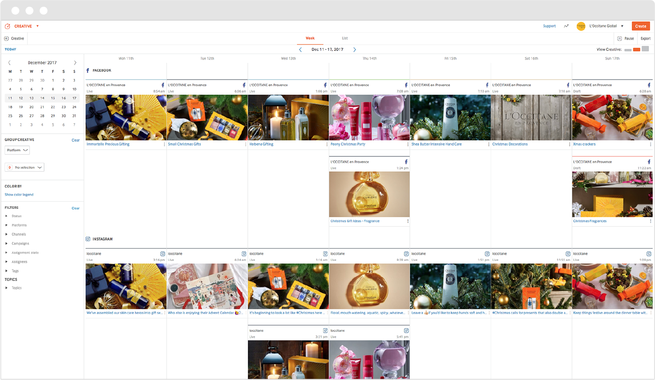Switch View Creative to the medium size
Image resolution: width=655 pixels, height=380 pixels.
(637, 50)
